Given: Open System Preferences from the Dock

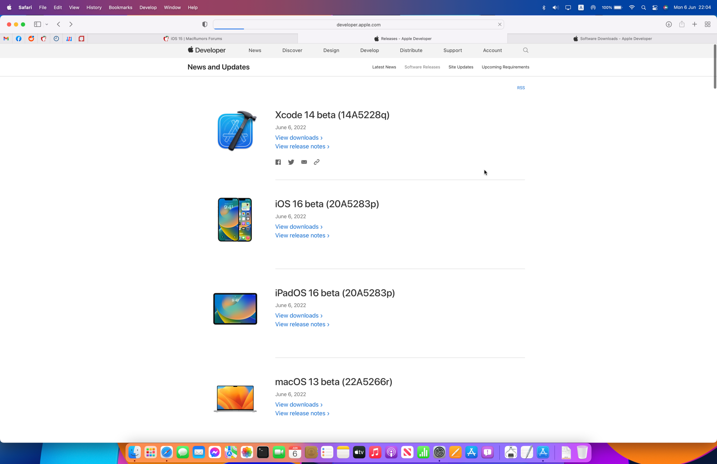Looking at the screenshot, I should coord(439,453).
